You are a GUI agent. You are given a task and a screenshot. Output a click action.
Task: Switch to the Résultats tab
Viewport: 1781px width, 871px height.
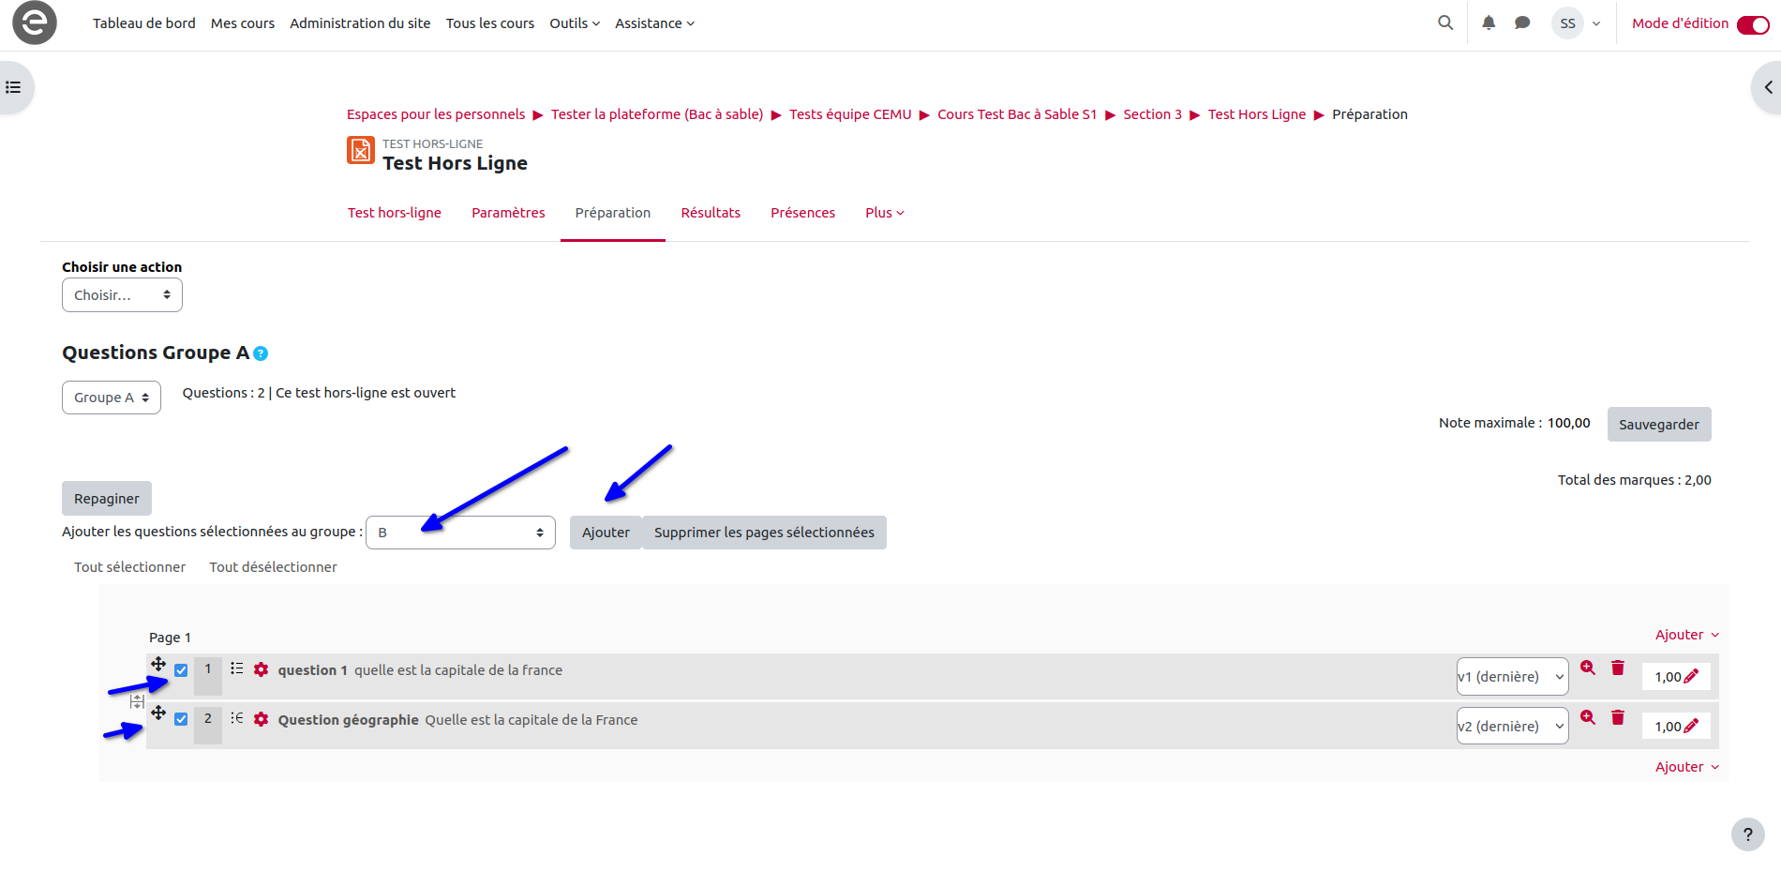click(711, 213)
